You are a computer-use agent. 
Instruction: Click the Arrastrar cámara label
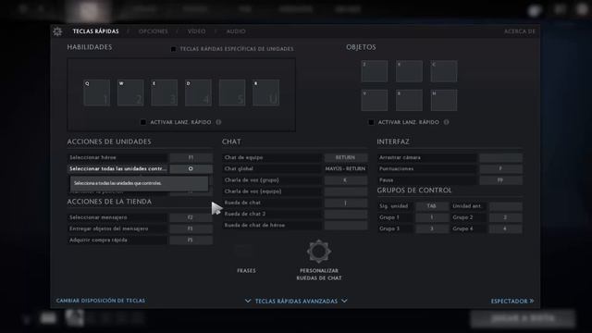[400, 157]
